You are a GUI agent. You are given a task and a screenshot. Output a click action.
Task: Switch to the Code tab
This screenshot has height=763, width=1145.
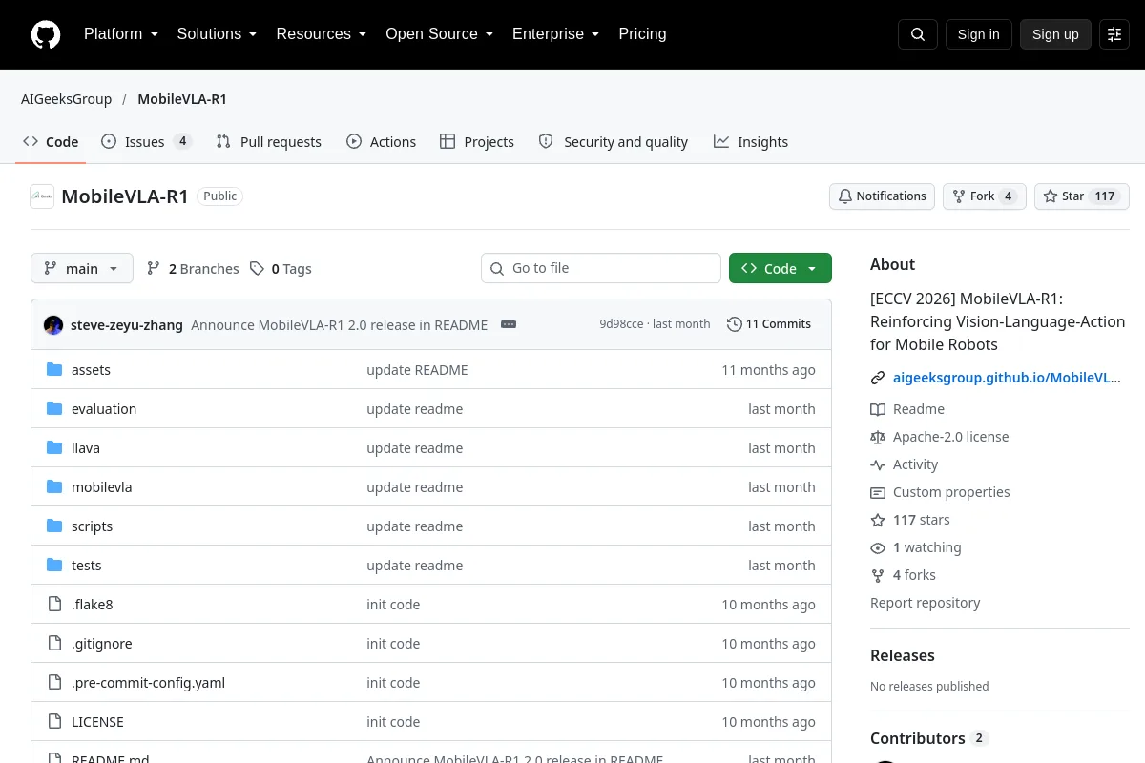pyautogui.click(x=51, y=142)
